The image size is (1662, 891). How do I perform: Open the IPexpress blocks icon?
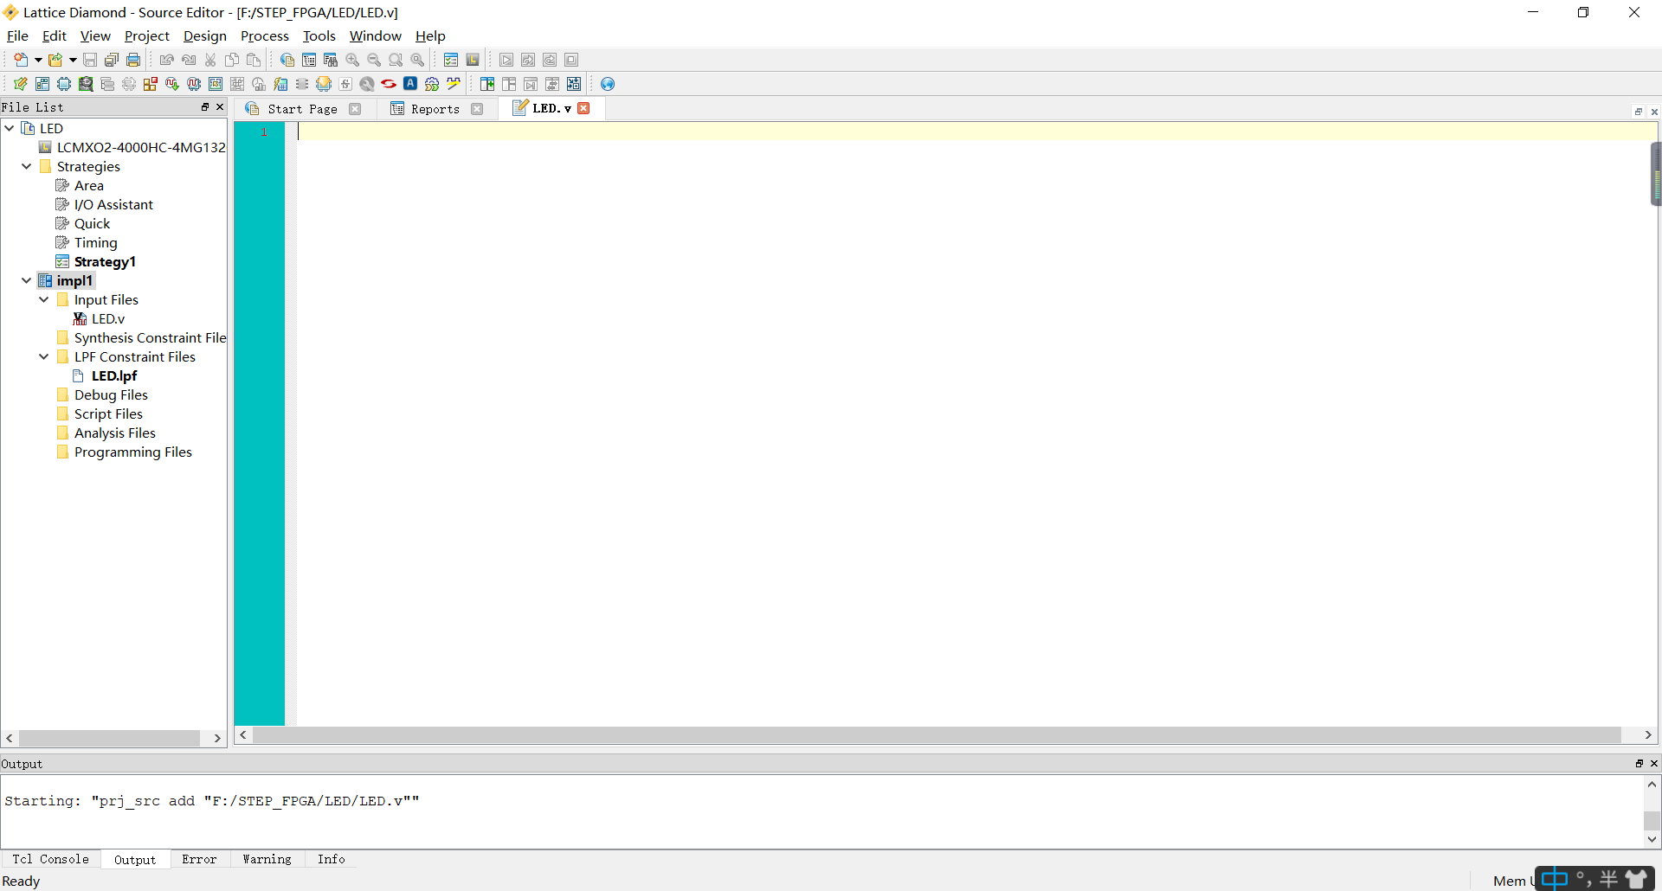[x=151, y=84]
